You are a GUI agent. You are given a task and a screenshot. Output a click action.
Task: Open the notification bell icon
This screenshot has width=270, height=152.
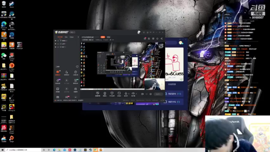point(157,39)
